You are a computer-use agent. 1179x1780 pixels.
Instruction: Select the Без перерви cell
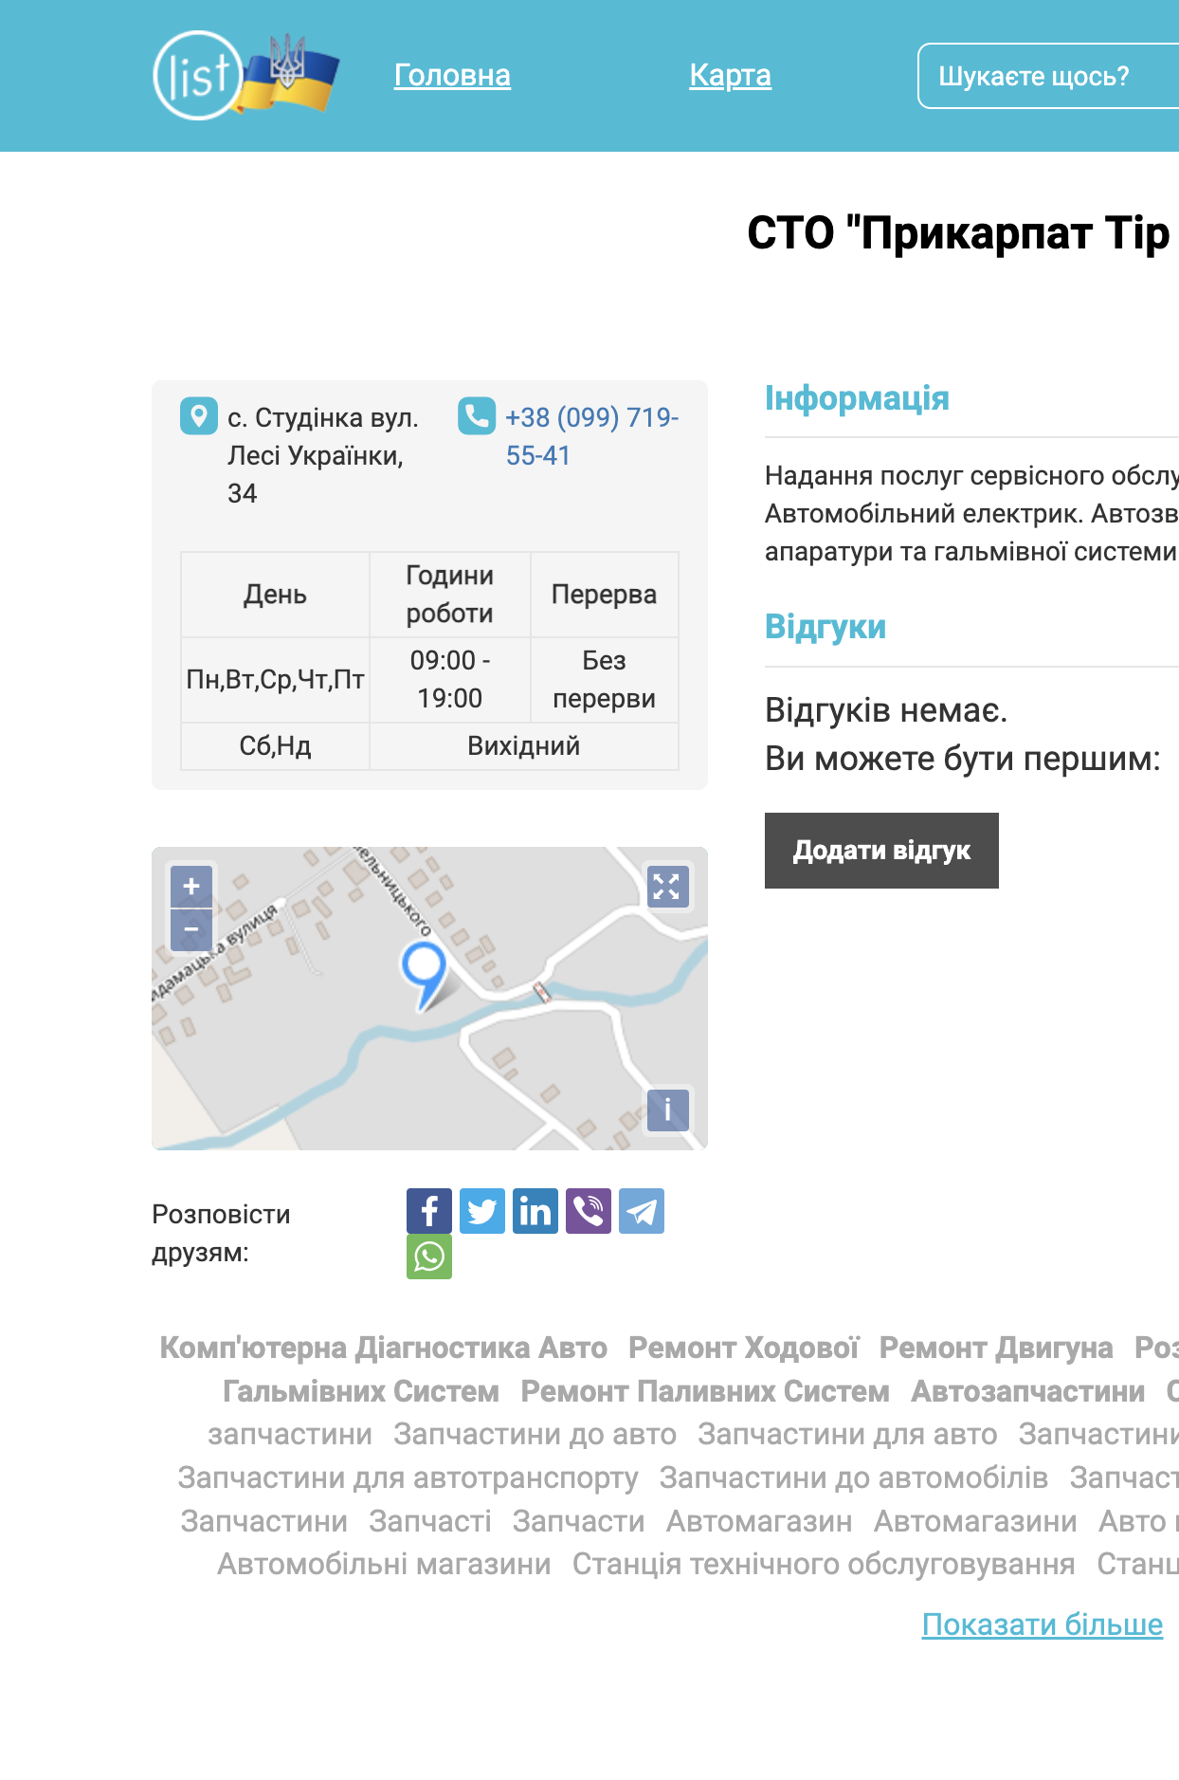[605, 680]
